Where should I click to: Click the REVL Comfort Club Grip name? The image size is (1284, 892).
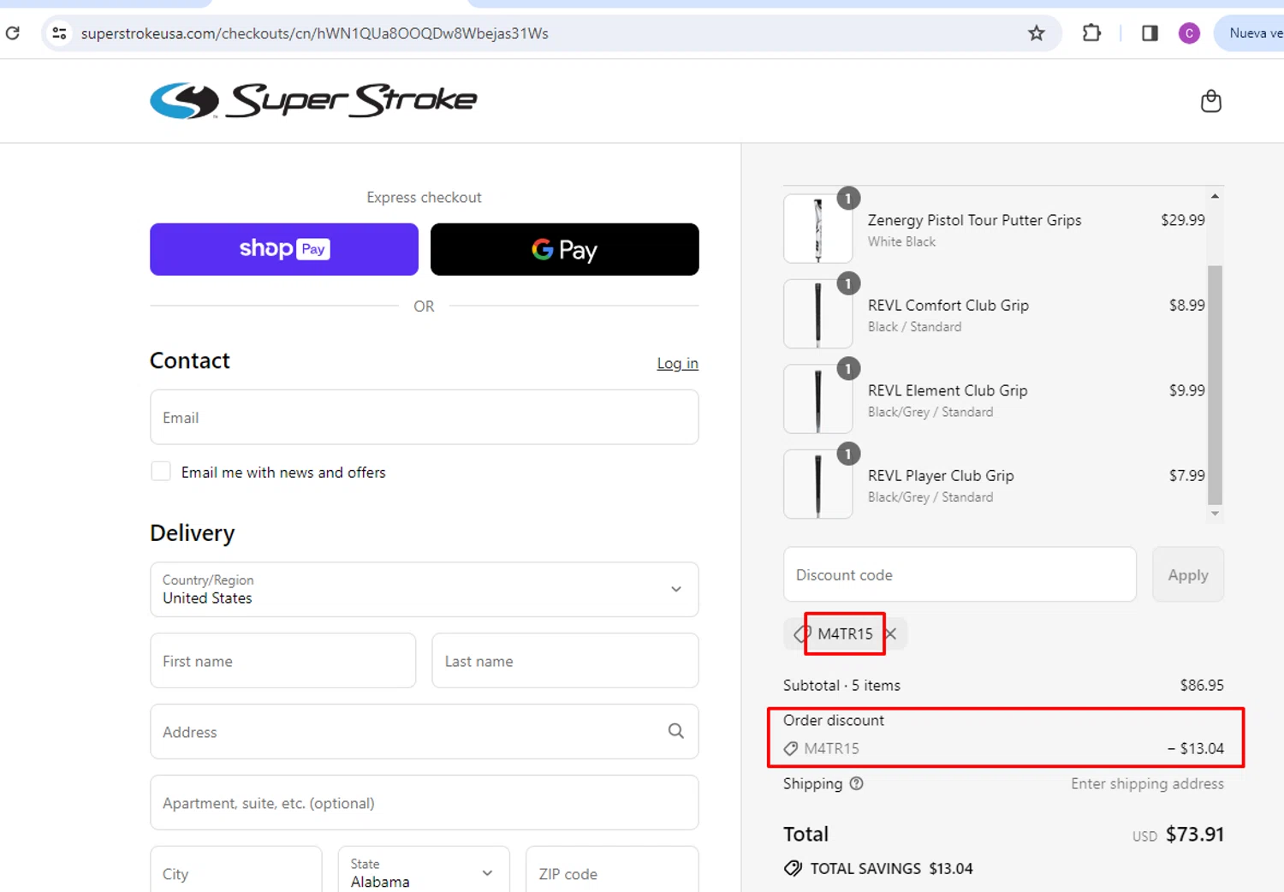tap(948, 305)
